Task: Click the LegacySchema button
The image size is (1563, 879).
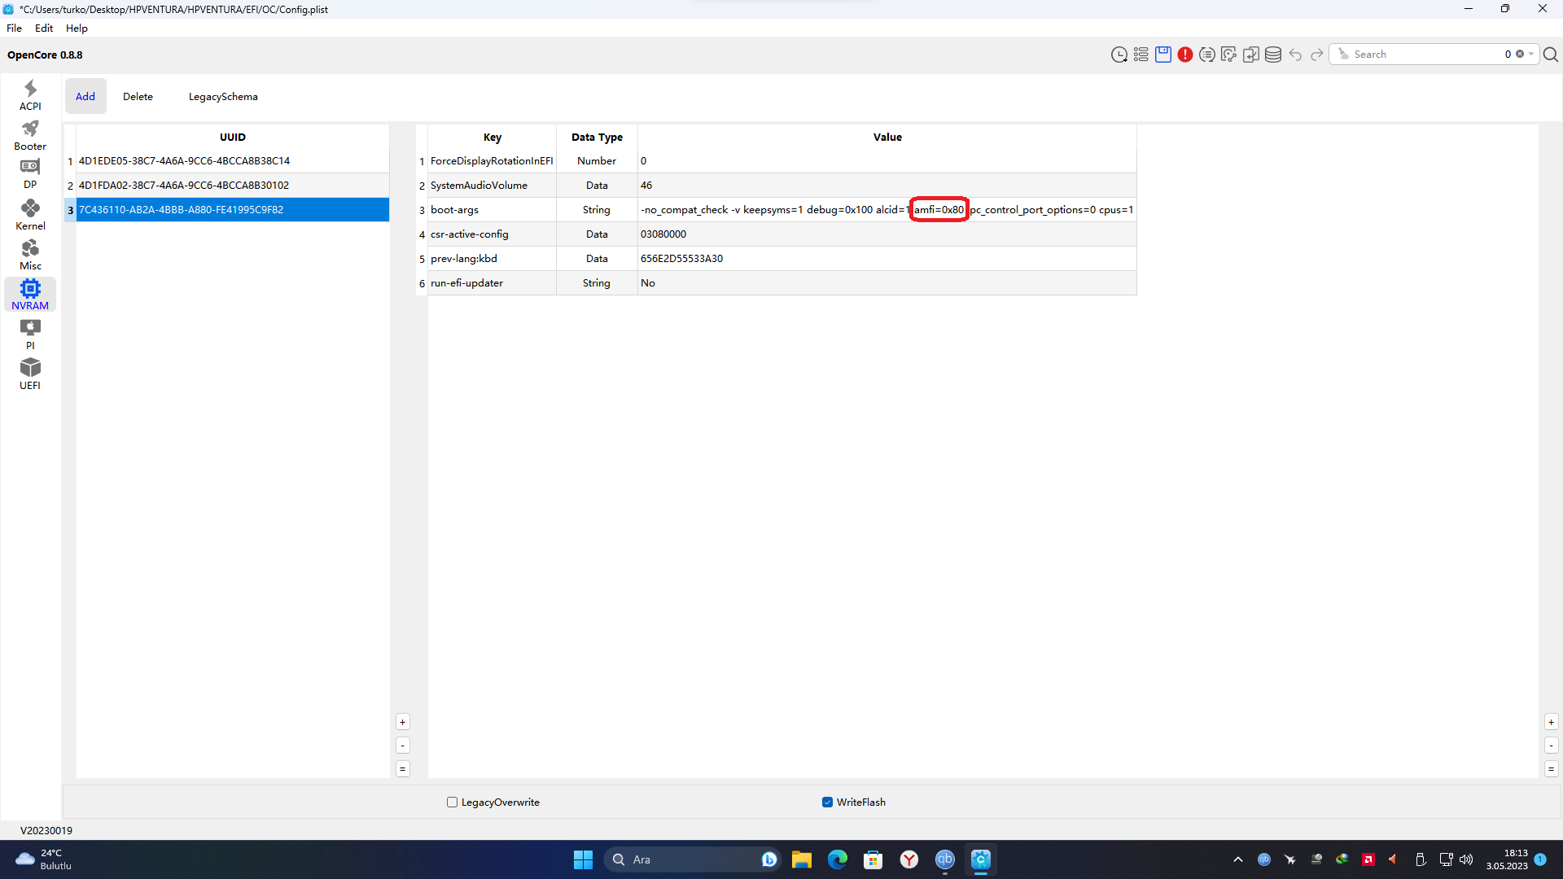Action: 223,96
